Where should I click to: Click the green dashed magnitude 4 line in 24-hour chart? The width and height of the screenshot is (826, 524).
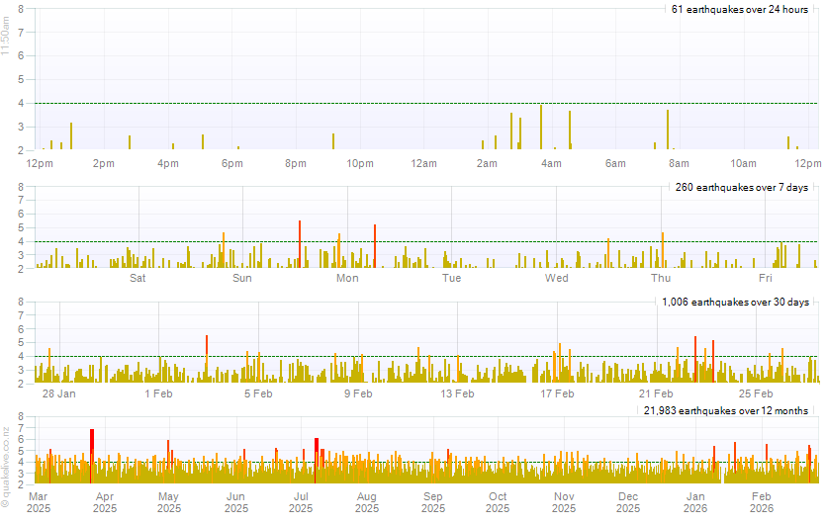[297, 103]
